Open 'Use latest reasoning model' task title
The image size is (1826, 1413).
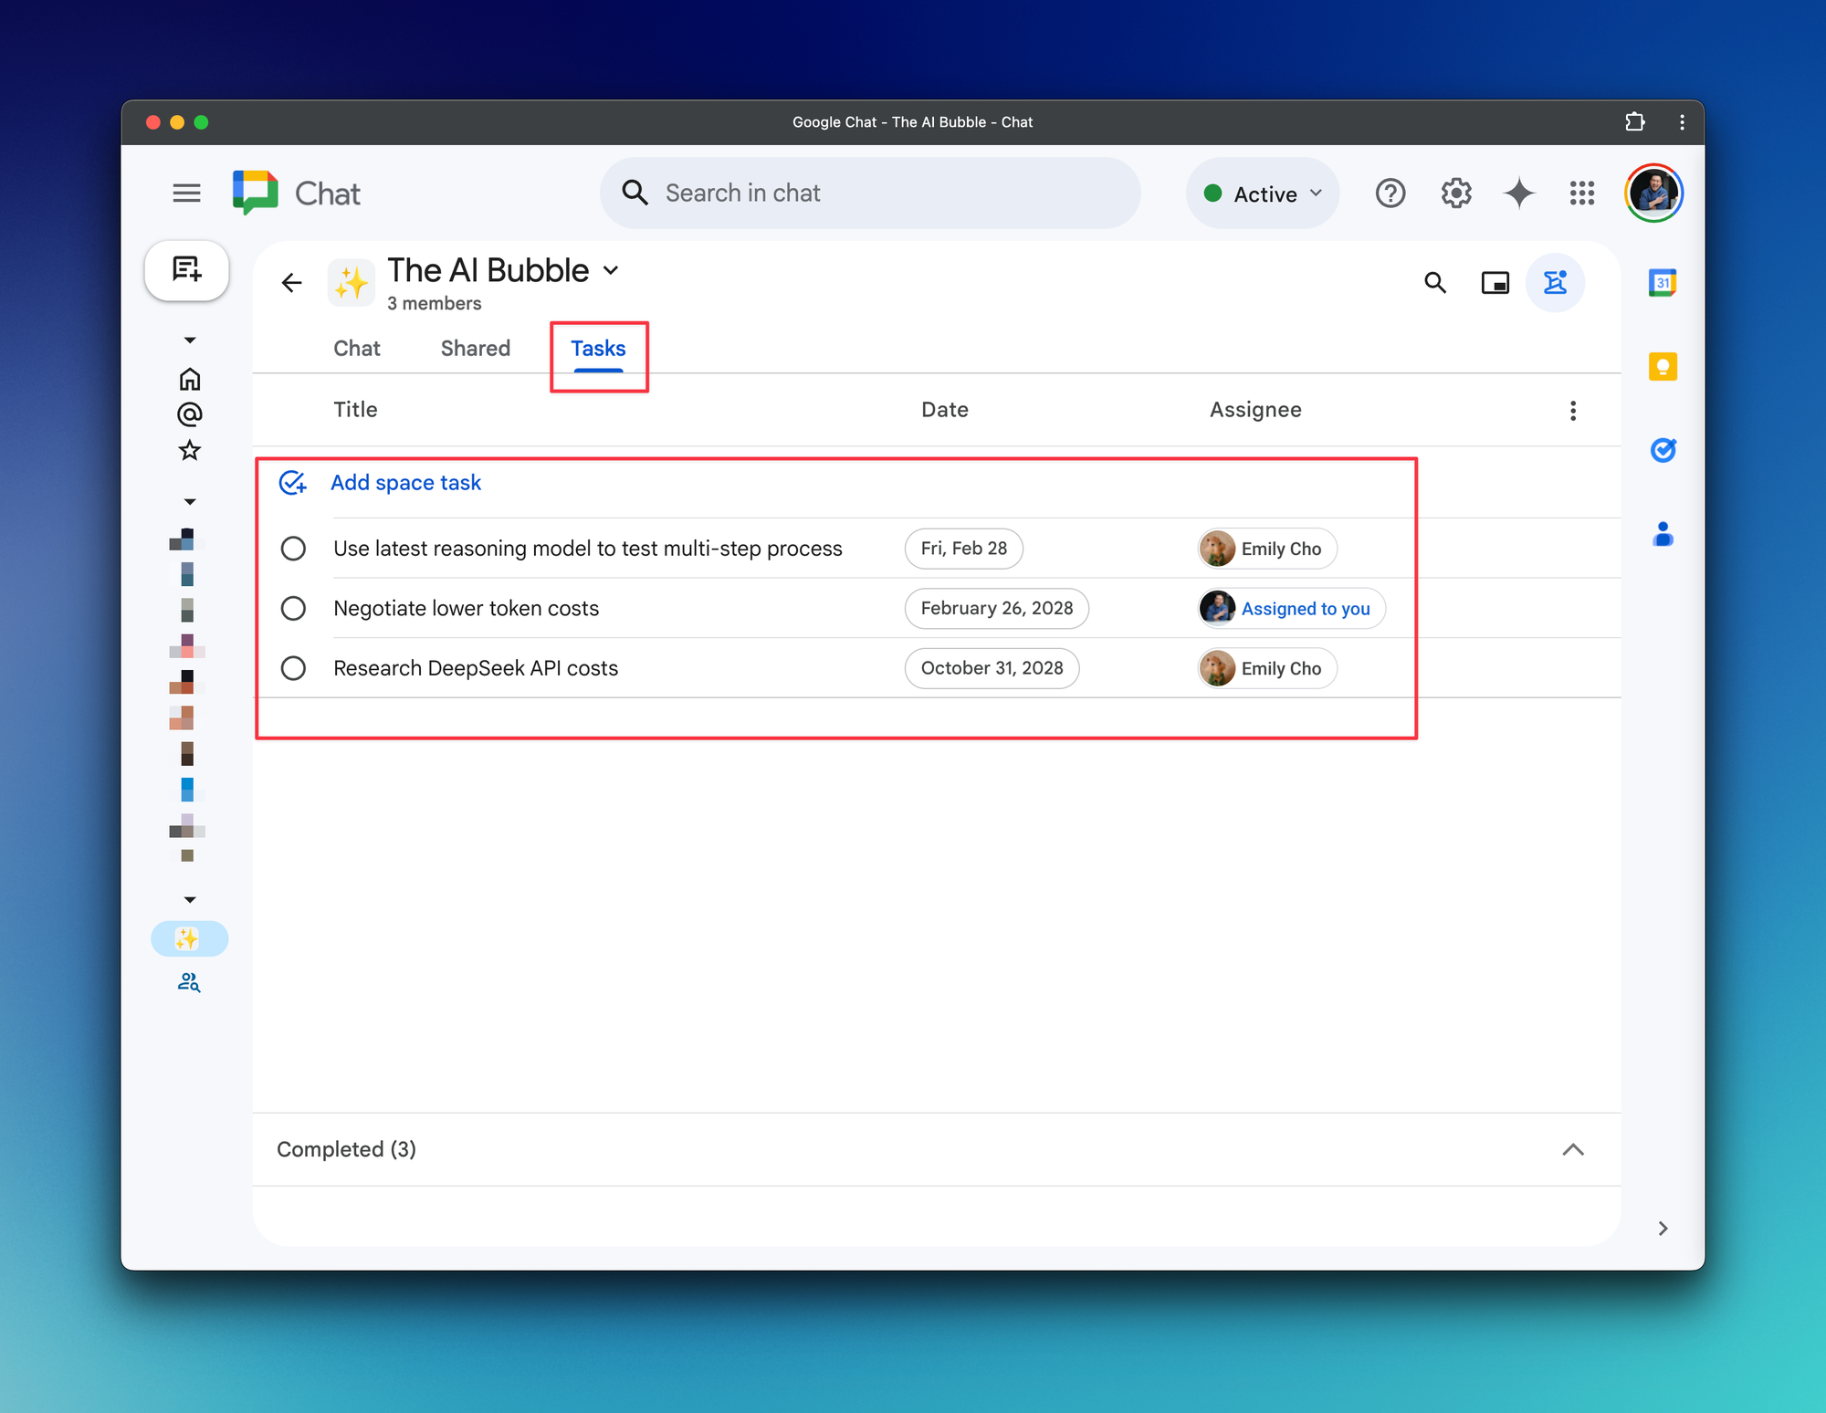(588, 549)
